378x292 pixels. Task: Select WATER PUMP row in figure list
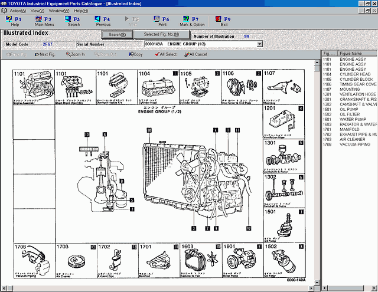(350, 119)
